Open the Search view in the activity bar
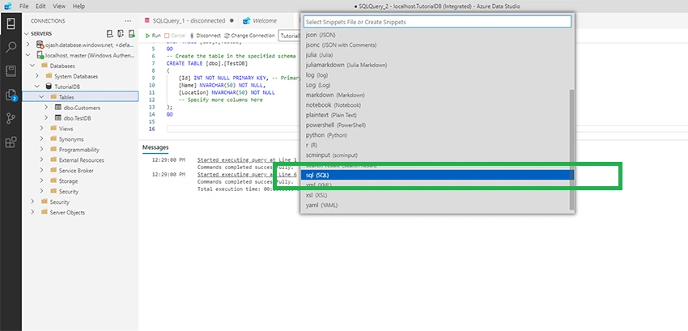Screen dimensions: 688x331 (11, 48)
